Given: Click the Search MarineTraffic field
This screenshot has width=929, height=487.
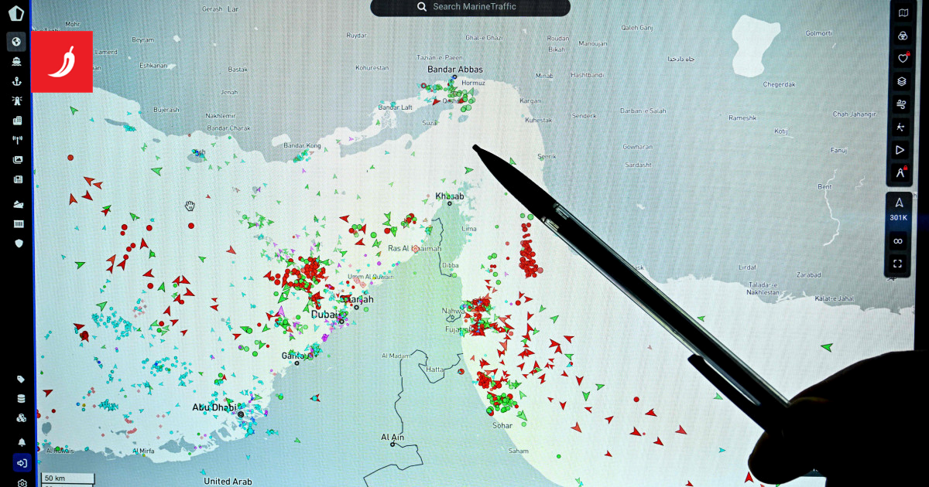Looking at the screenshot, I should (470, 7).
